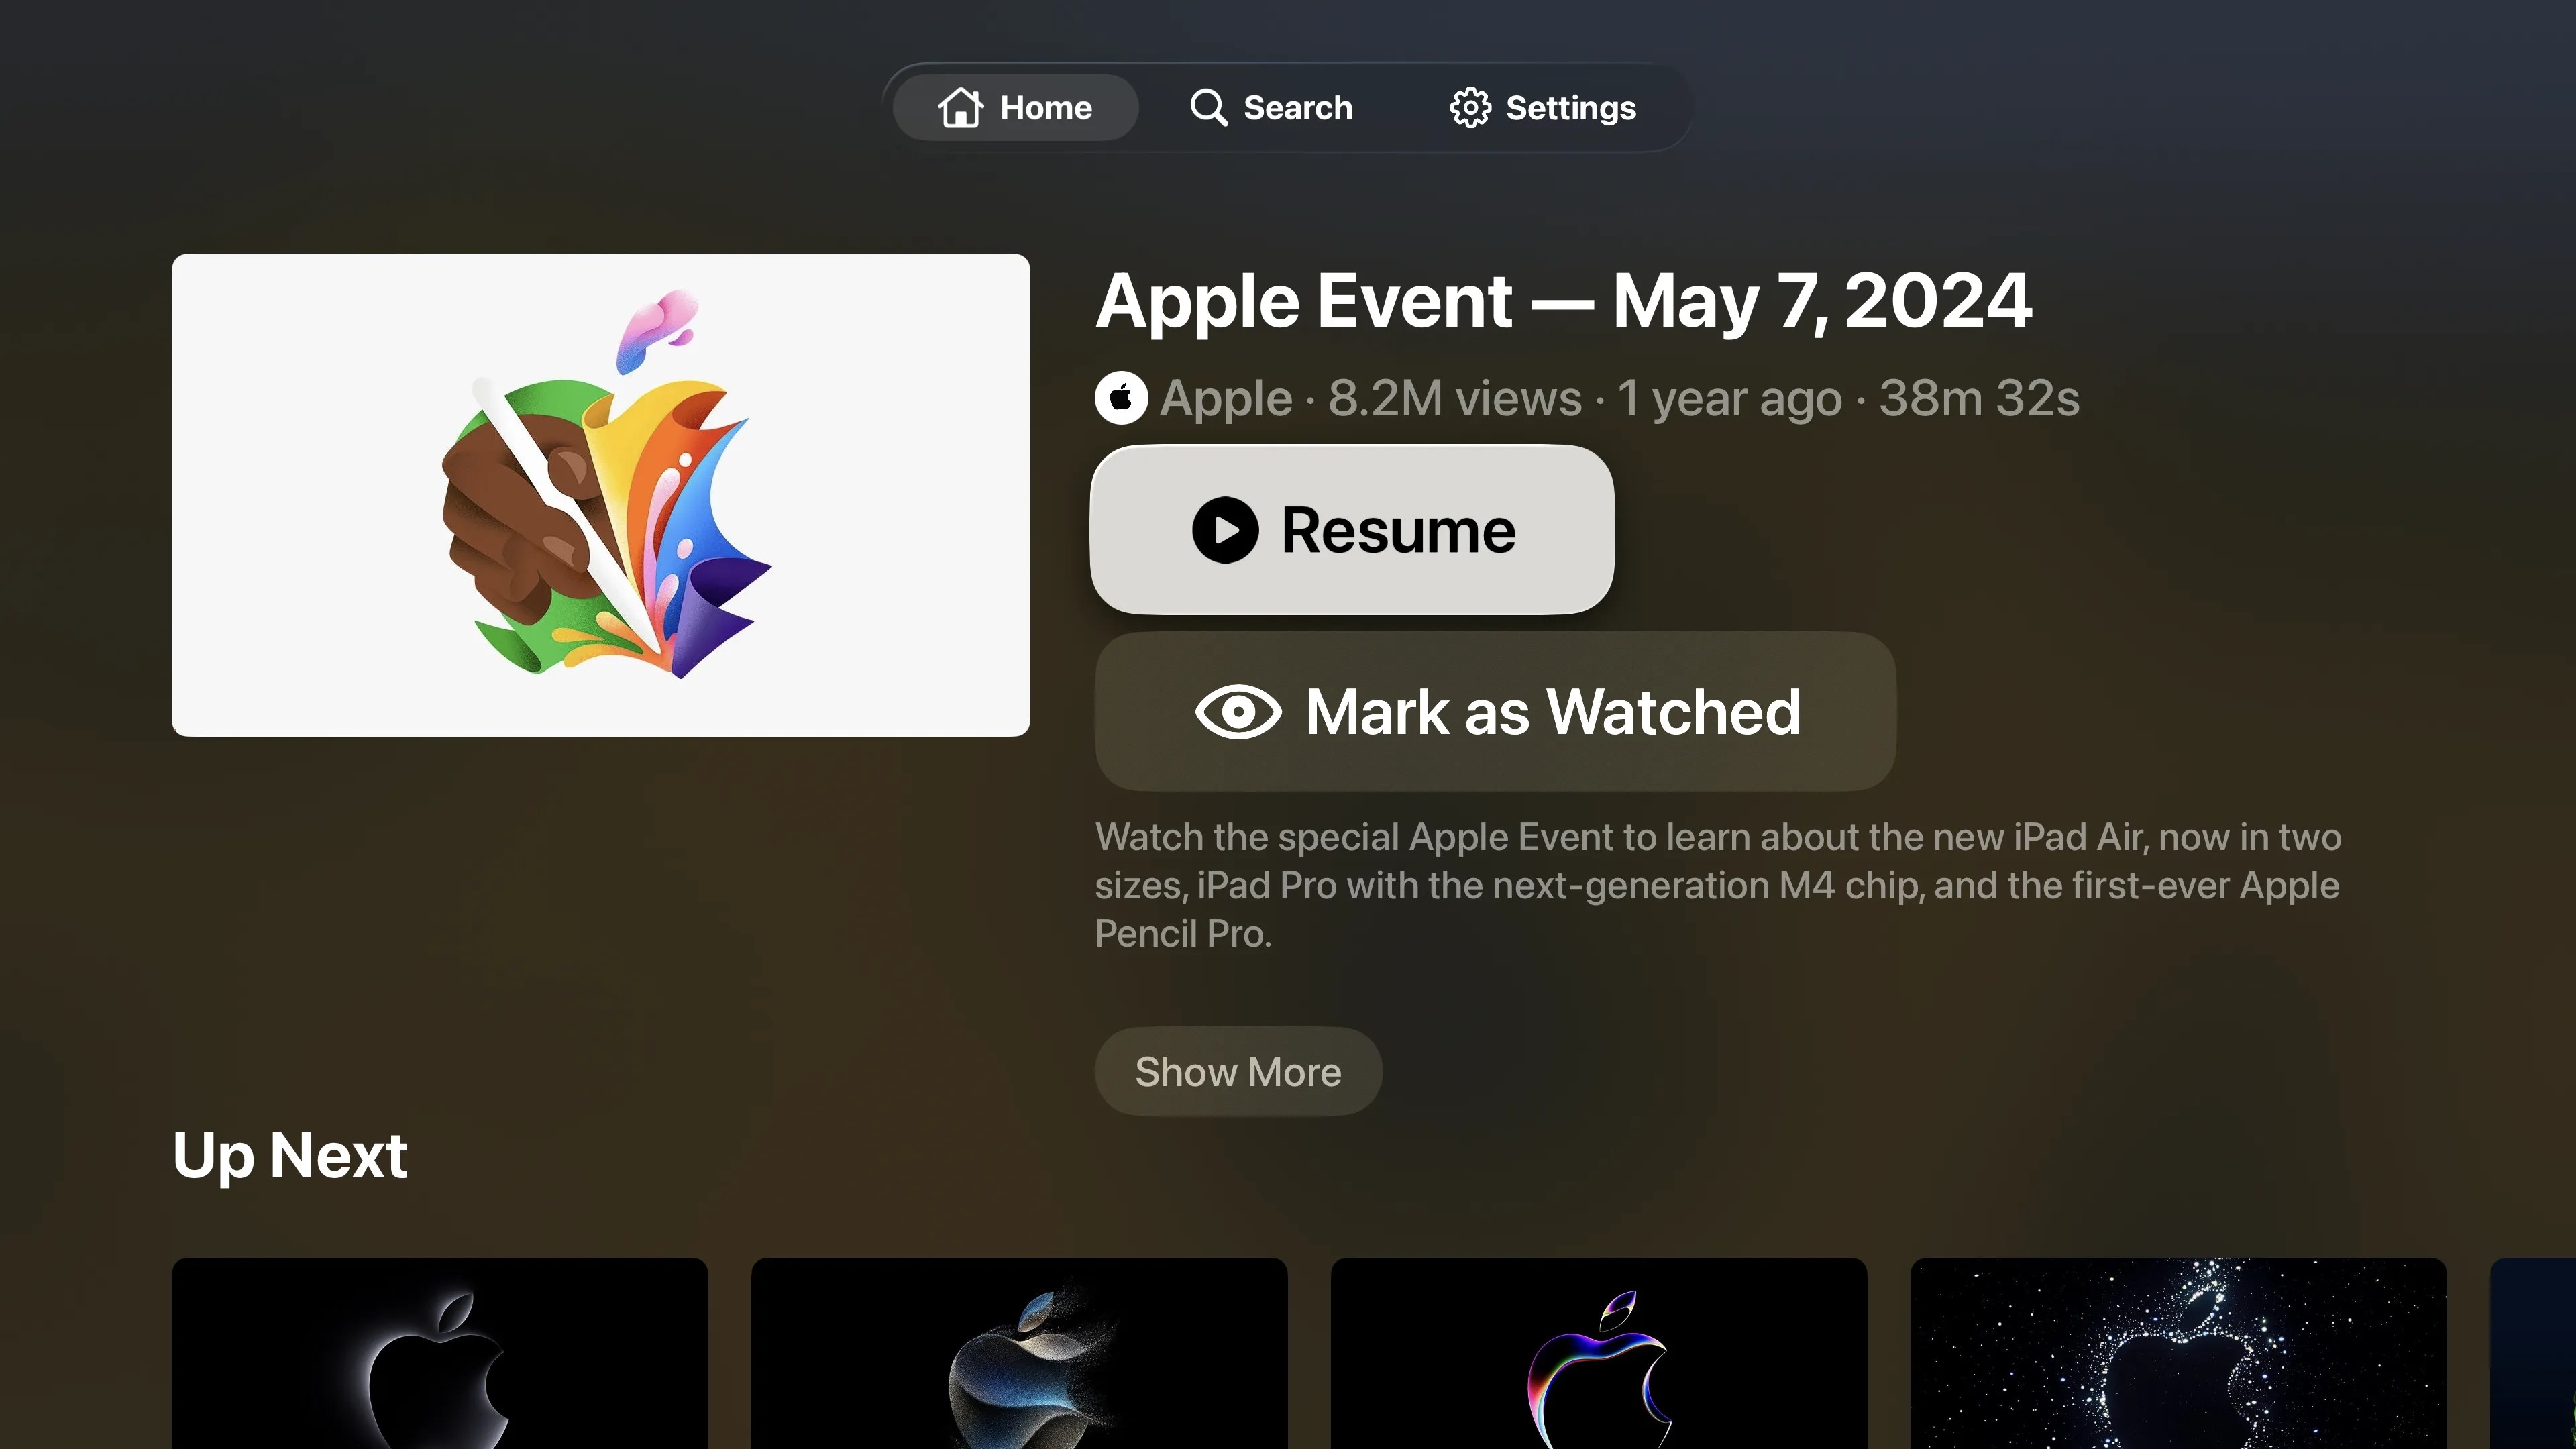Enable watched state using the eye button

pos(1494,711)
